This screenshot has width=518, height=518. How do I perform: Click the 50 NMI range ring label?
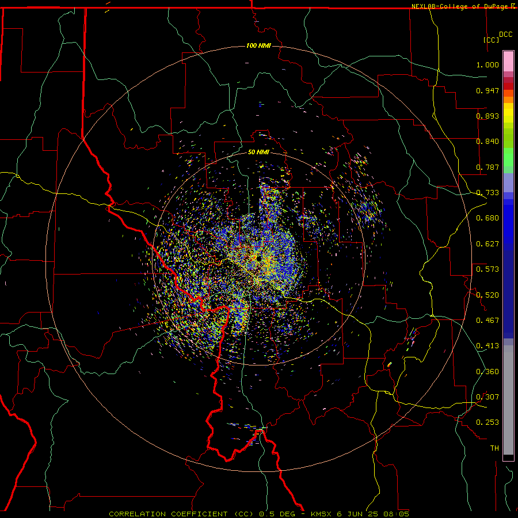pos(258,152)
